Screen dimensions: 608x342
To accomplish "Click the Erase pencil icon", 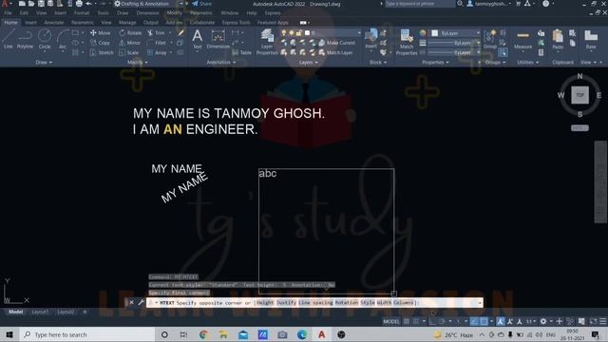I will coord(180,33).
